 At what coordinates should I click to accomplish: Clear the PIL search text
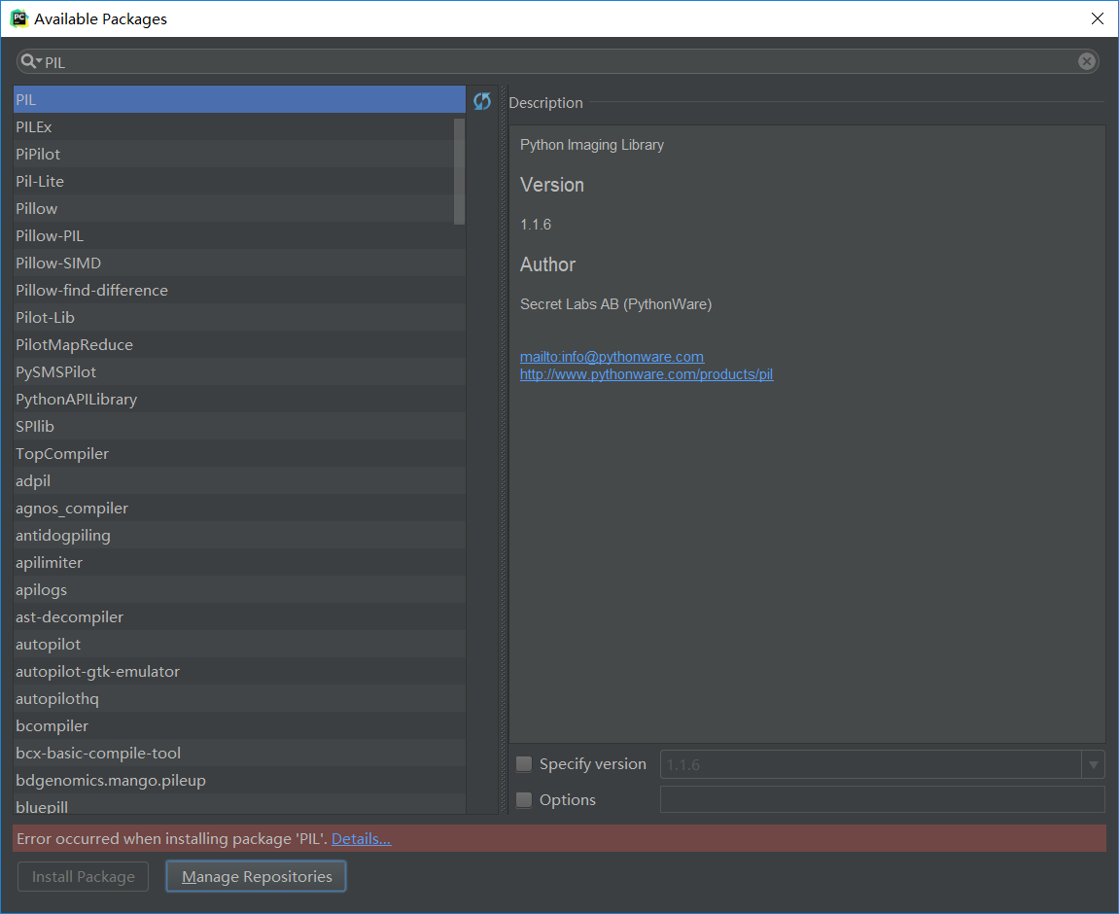pyautogui.click(x=1086, y=61)
